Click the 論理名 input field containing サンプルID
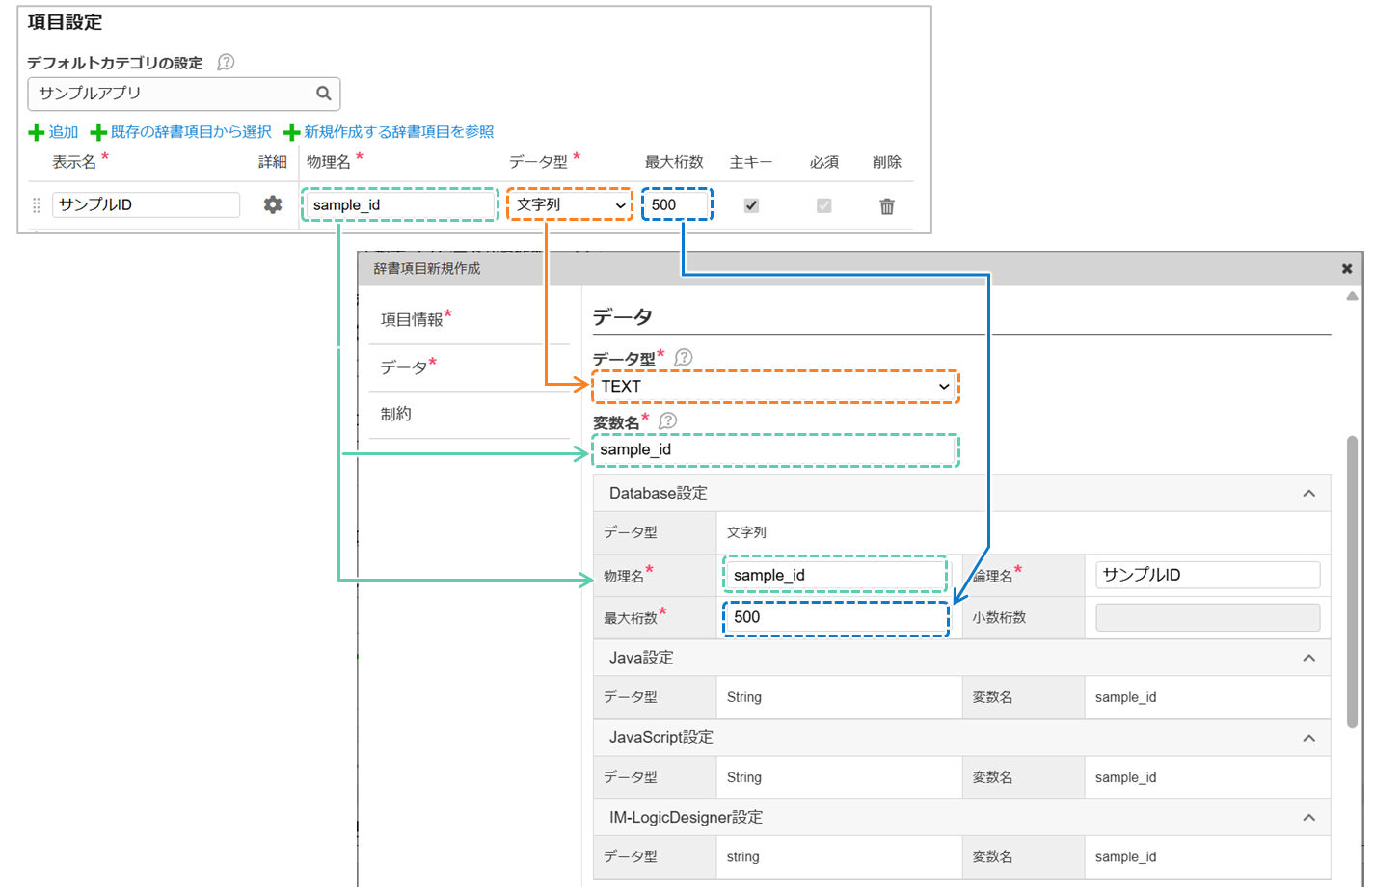 click(x=1207, y=575)
